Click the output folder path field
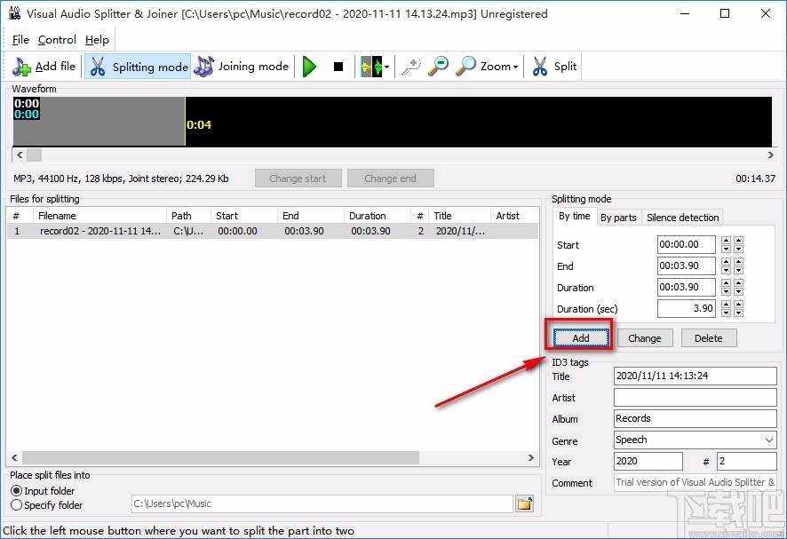The height and width of the screenshot is (539, 787). [x=322, y=503]
